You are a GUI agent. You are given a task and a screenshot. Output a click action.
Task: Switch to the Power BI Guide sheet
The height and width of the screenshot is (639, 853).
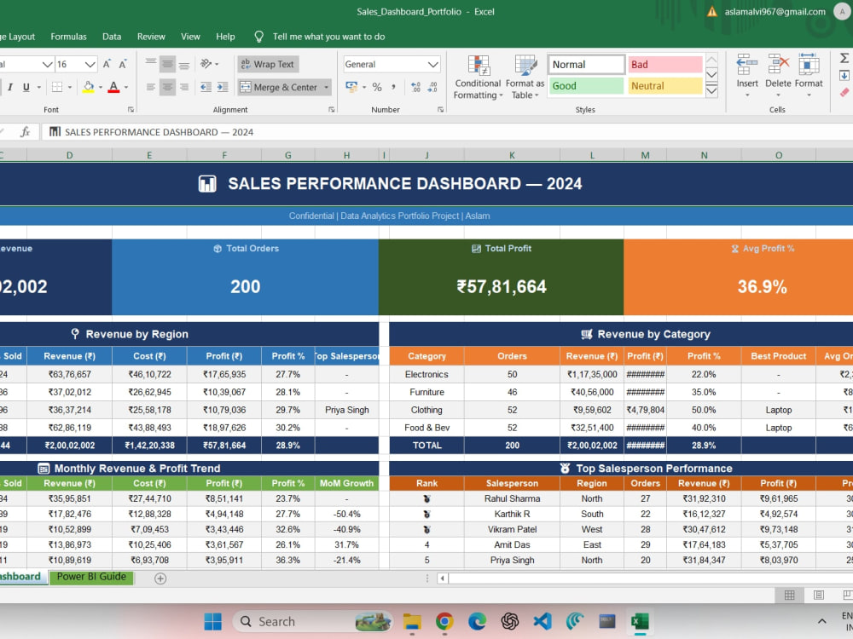pos(91,577)
